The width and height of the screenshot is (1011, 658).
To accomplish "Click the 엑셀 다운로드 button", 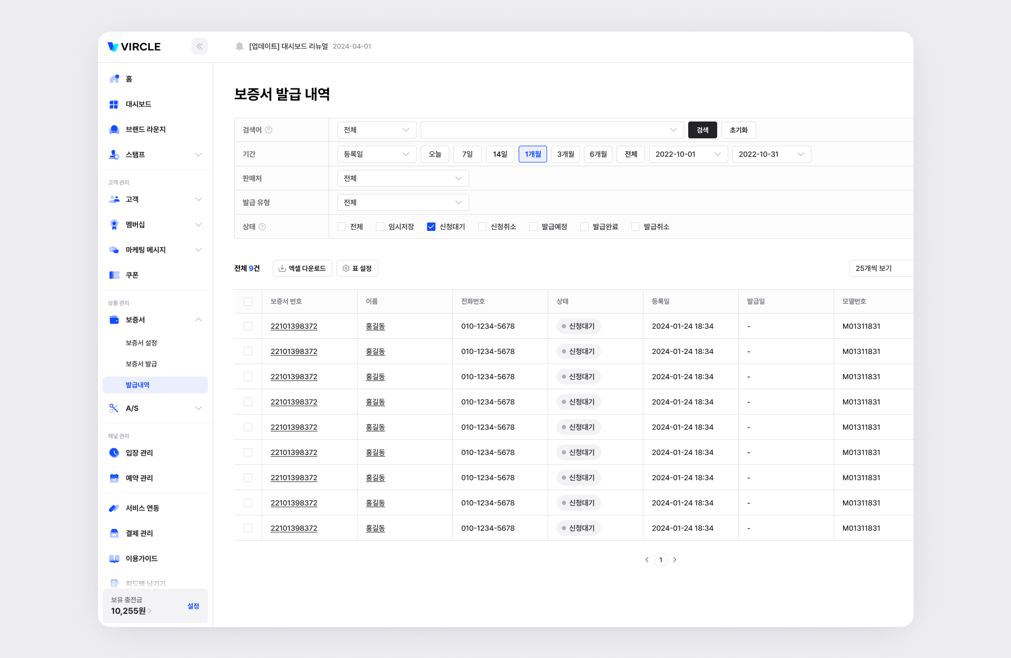I will tap(302, 268).
